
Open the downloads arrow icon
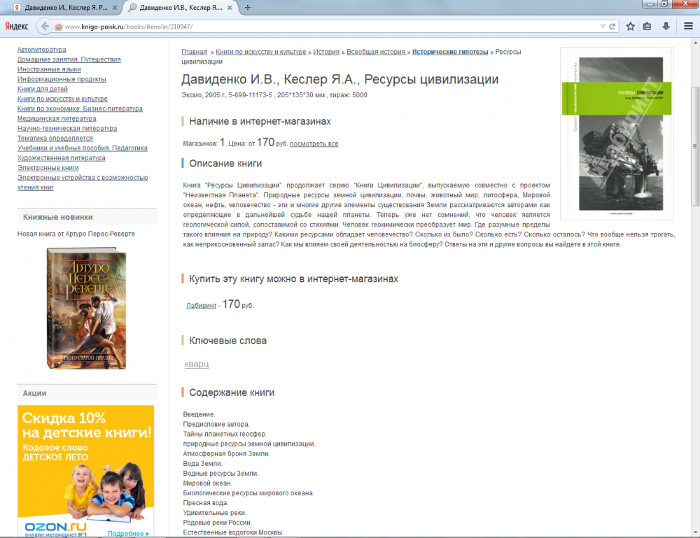click(666, 27)
